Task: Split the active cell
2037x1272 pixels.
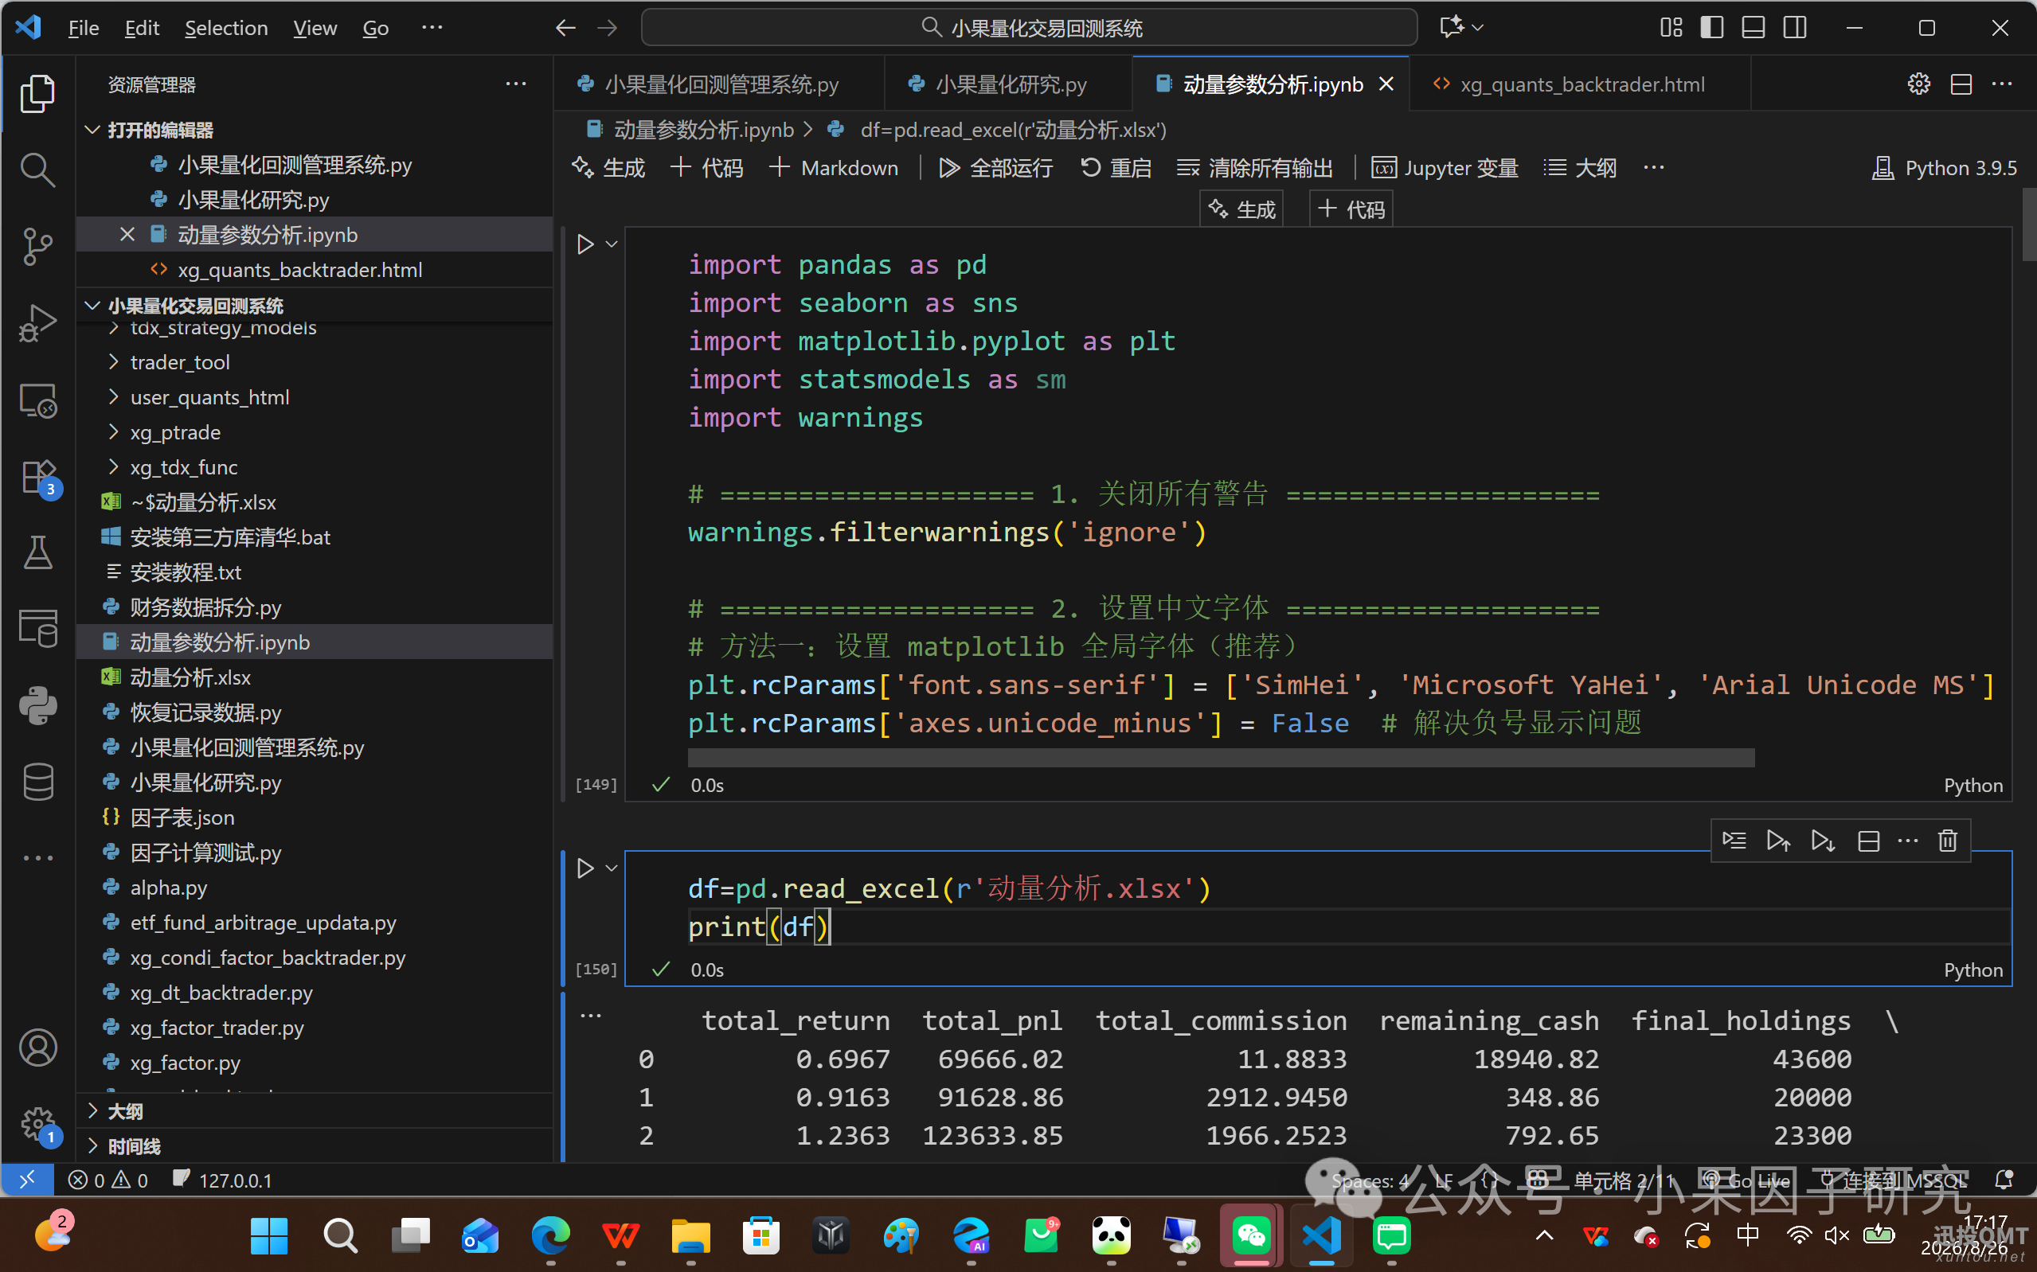Action: 1868,841
